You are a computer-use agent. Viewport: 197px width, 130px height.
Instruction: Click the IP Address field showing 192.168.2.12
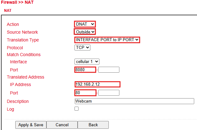pos(97,84)
